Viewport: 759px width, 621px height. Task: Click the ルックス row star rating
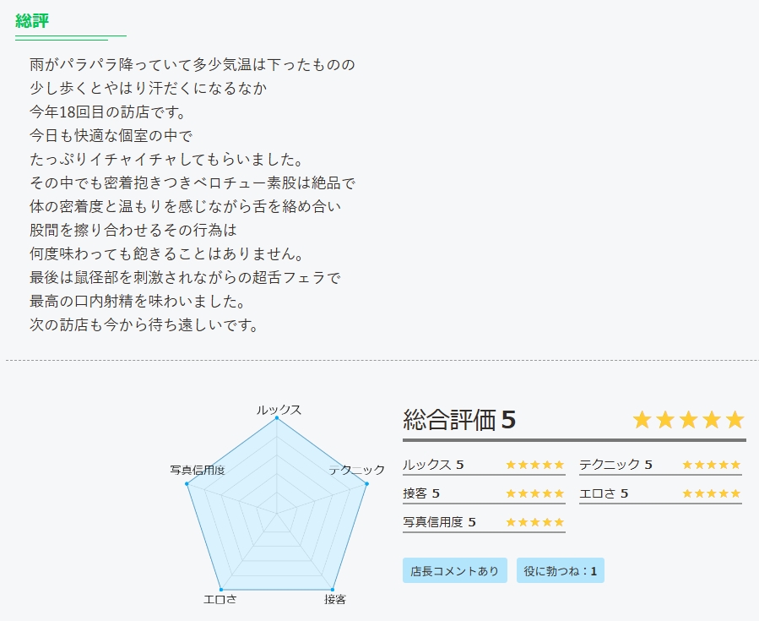535,465
